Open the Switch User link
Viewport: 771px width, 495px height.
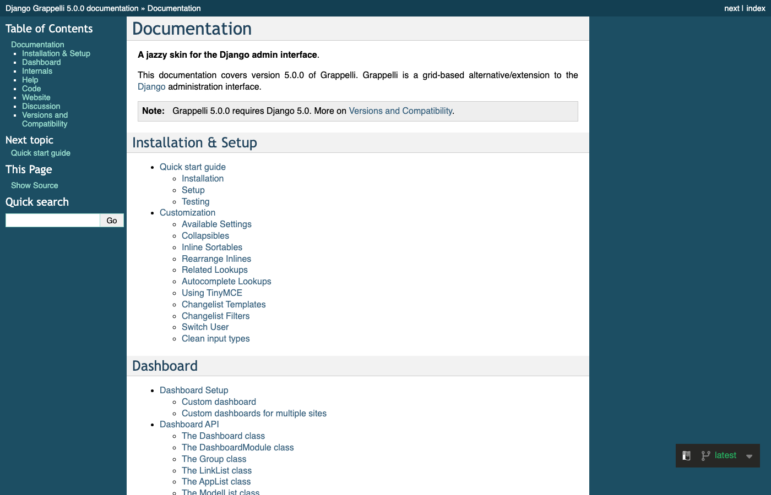click(205, 327)
